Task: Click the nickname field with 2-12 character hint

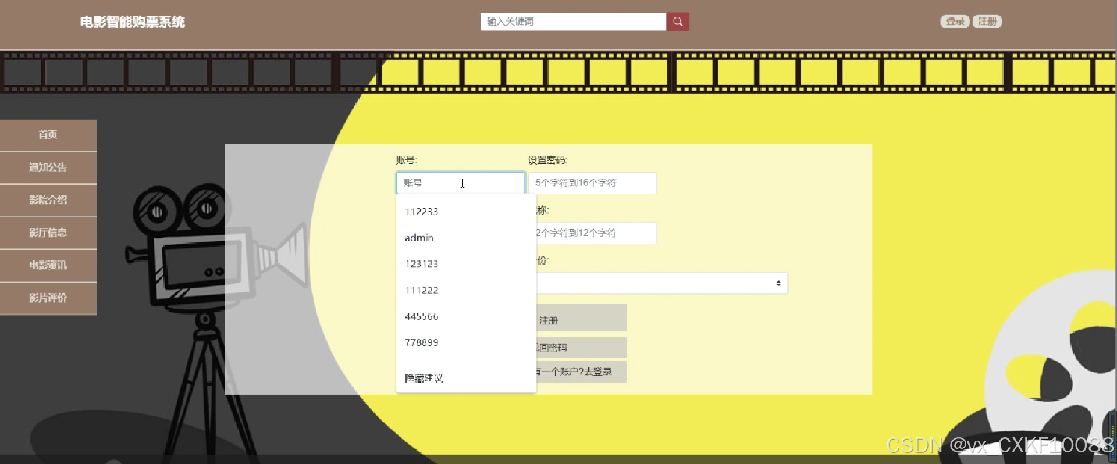Action: pyautogui.click(x=596, y=233)
